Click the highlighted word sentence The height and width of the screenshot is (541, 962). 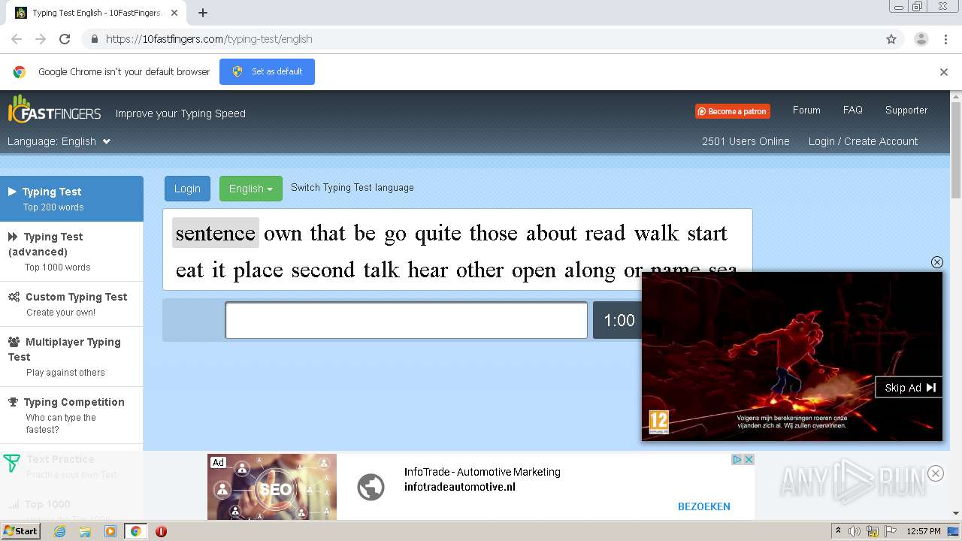point(216,233)
